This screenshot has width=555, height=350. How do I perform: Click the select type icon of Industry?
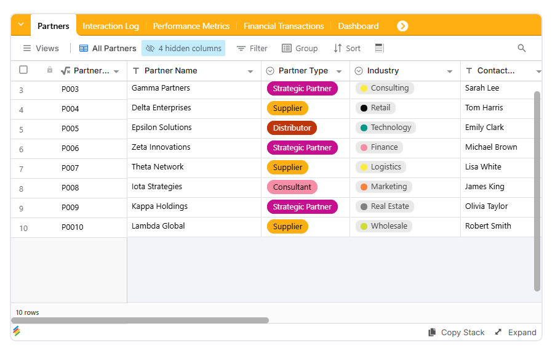[359, 71]
